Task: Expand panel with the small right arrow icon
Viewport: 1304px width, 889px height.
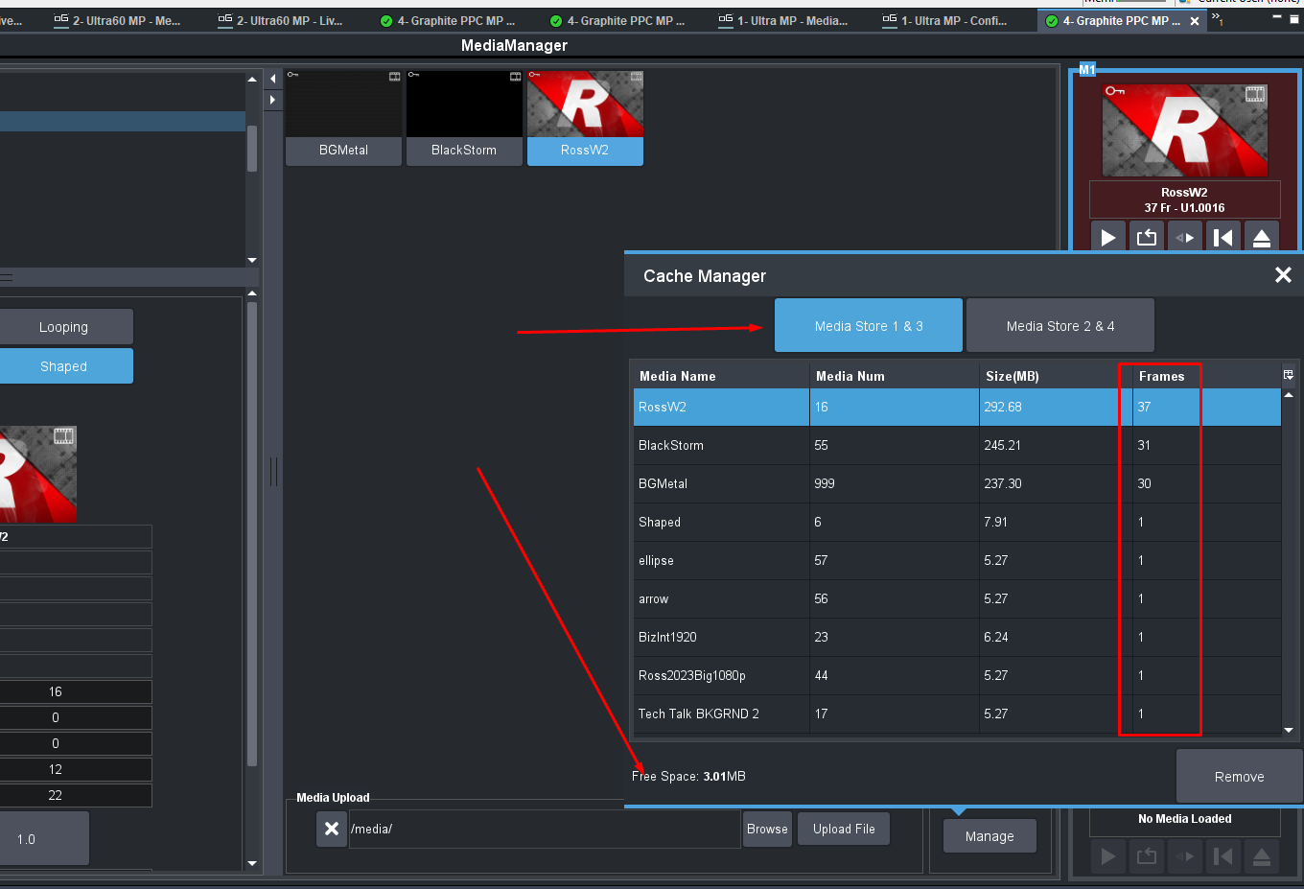Action: coord(273,100)
